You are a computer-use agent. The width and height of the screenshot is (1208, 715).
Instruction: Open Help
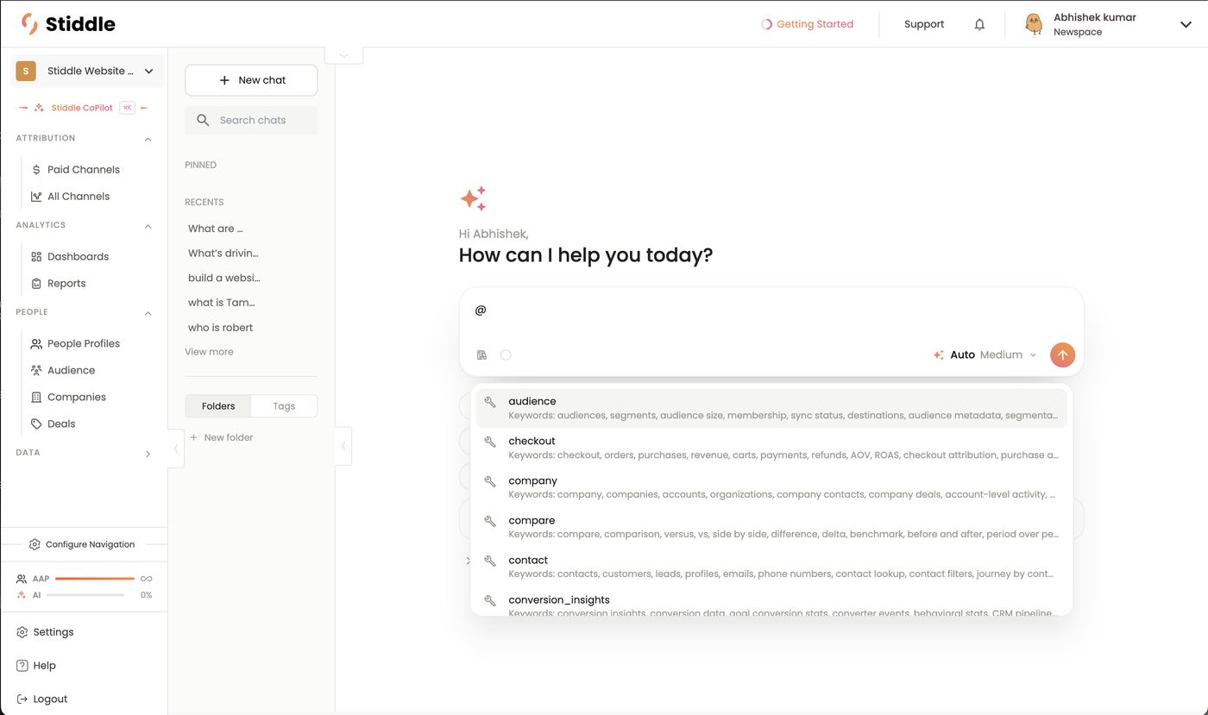click(36, 666)
